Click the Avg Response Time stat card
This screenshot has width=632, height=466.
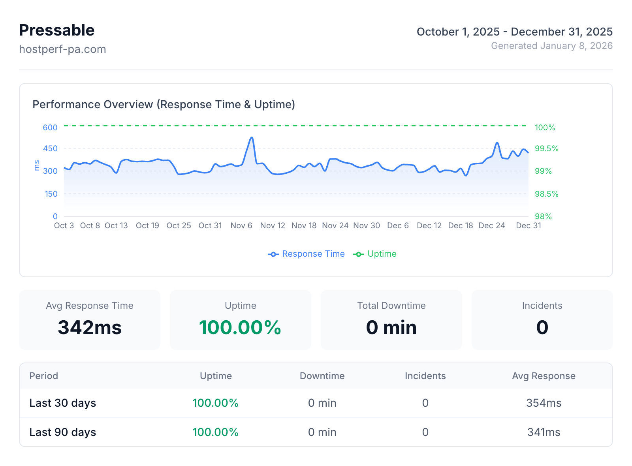pyautogui.click(x=89, y=320)
